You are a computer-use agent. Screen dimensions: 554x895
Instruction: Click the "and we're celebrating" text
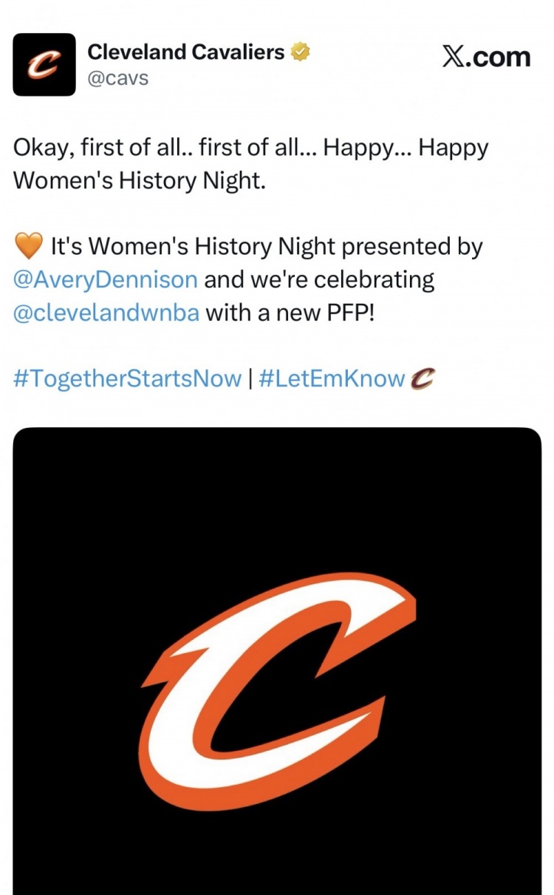point(318,280)
